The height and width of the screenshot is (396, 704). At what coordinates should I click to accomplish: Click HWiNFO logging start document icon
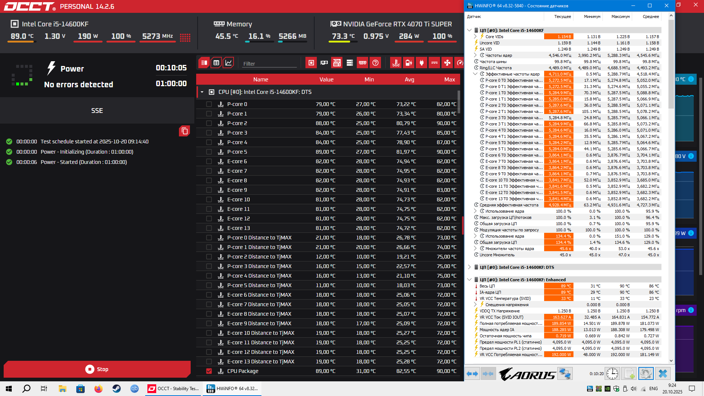click(629, 374)
